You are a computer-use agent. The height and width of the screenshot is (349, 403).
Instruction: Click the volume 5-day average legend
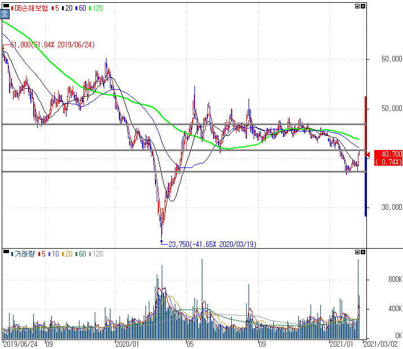pyautogui.click(x=42, y=254)
